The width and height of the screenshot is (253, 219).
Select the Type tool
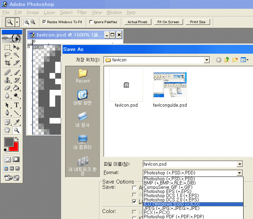[x=16, y=105]
